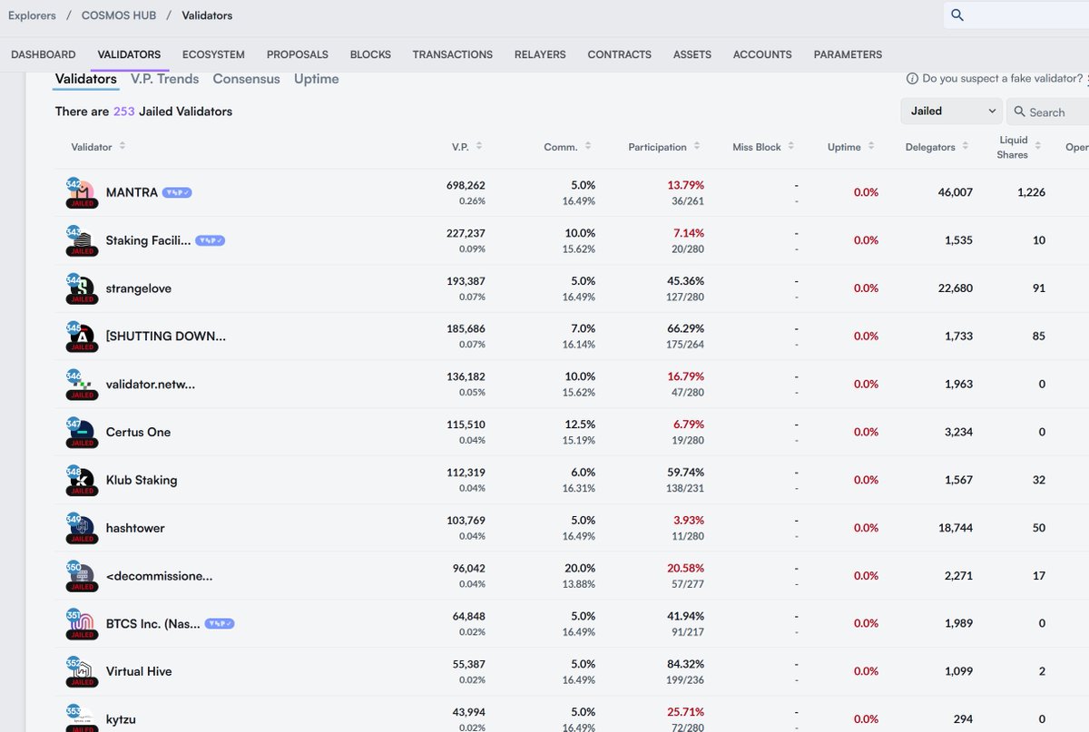The image size is (1089, 732).
Task: Sort by the Miss Block column arrows
Action: coord(791,146)
